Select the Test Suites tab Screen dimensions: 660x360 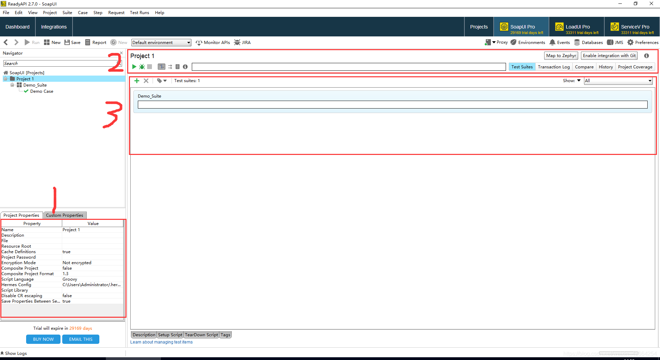(522, 67)
